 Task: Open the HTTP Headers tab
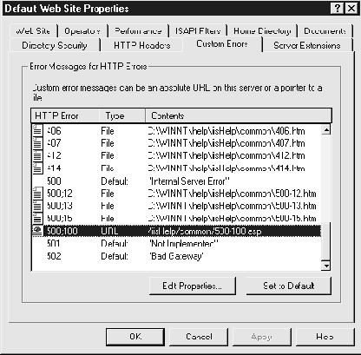pos(142,45)
